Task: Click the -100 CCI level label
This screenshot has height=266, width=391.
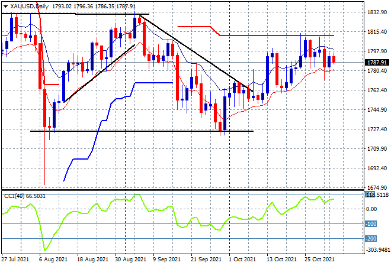Action: (x=371, y=223)
